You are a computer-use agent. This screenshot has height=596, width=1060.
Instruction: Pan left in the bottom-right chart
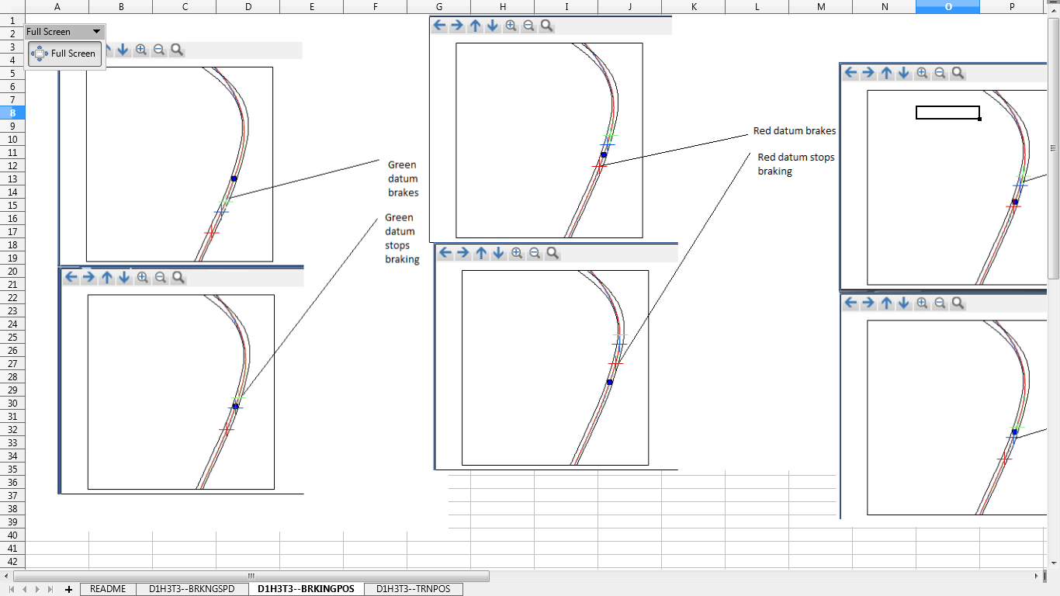pyautogui.click(x=850, y=303)
